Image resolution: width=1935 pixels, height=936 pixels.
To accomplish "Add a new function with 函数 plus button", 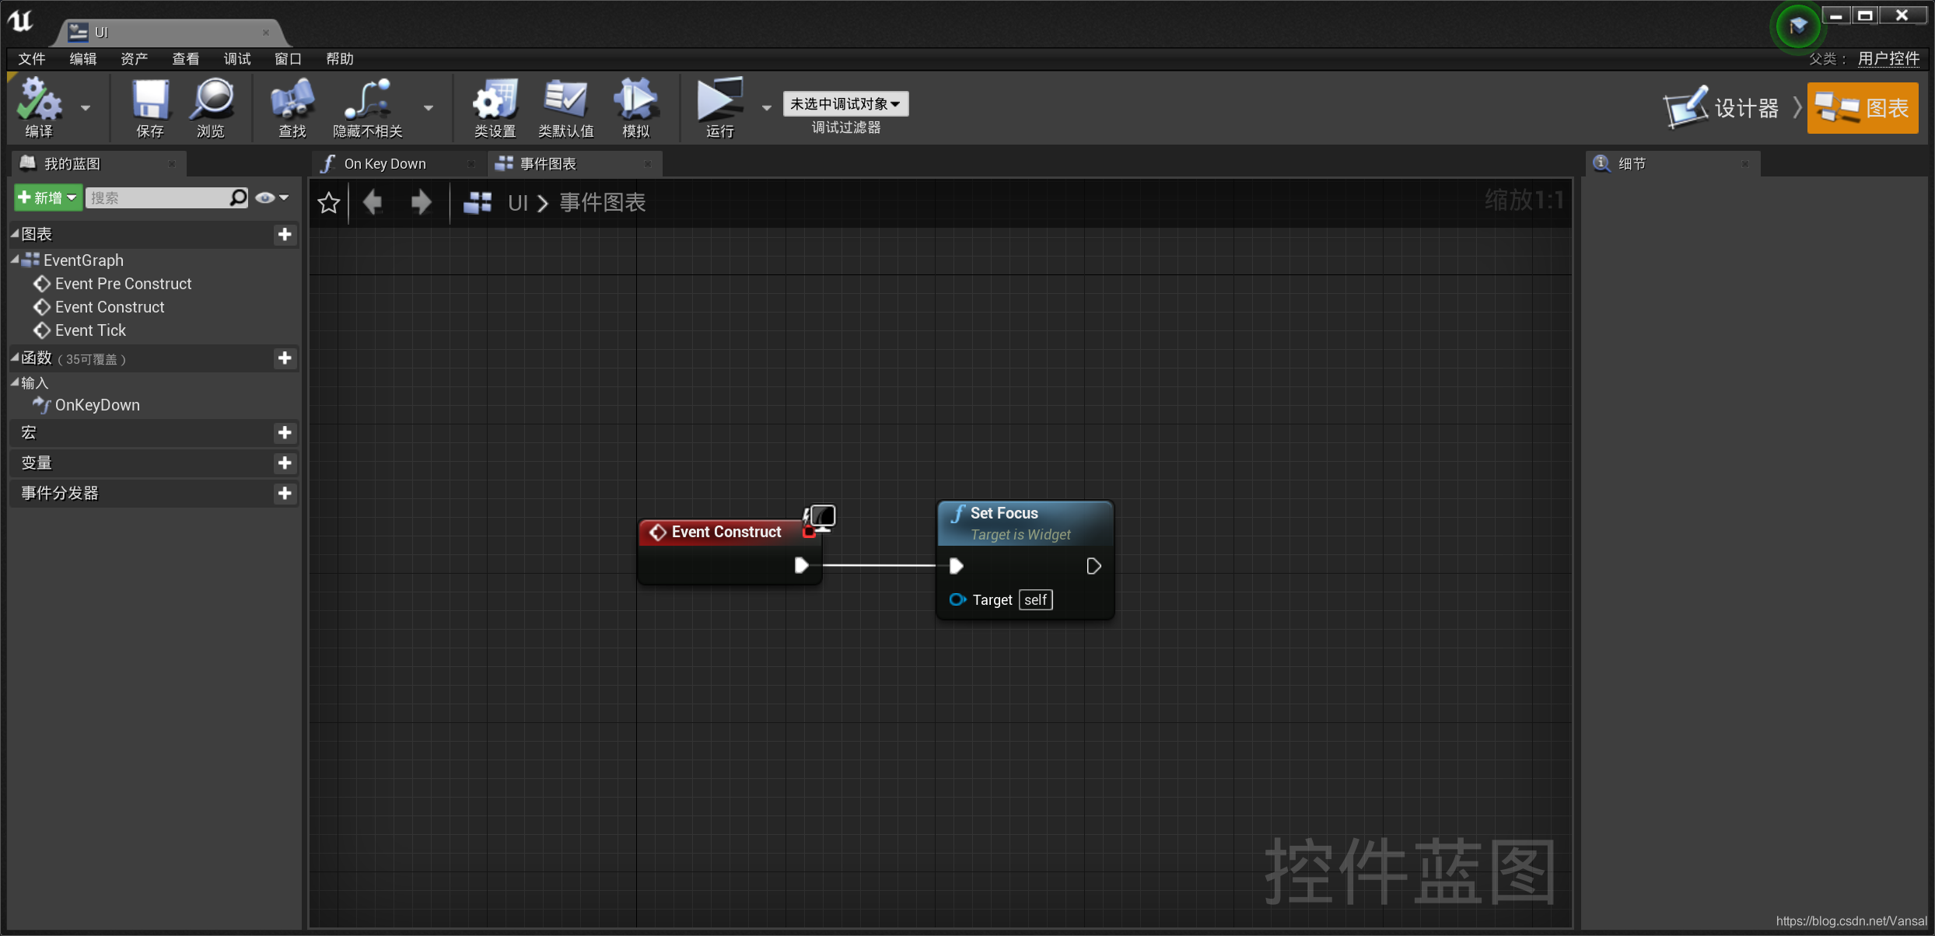I will coord(285,358).
